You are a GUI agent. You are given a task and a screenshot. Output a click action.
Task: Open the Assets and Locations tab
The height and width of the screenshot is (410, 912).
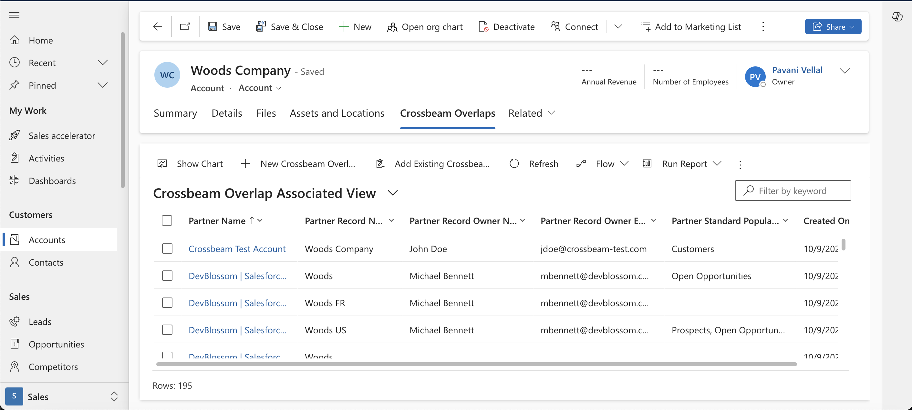[x=337, y=113]
